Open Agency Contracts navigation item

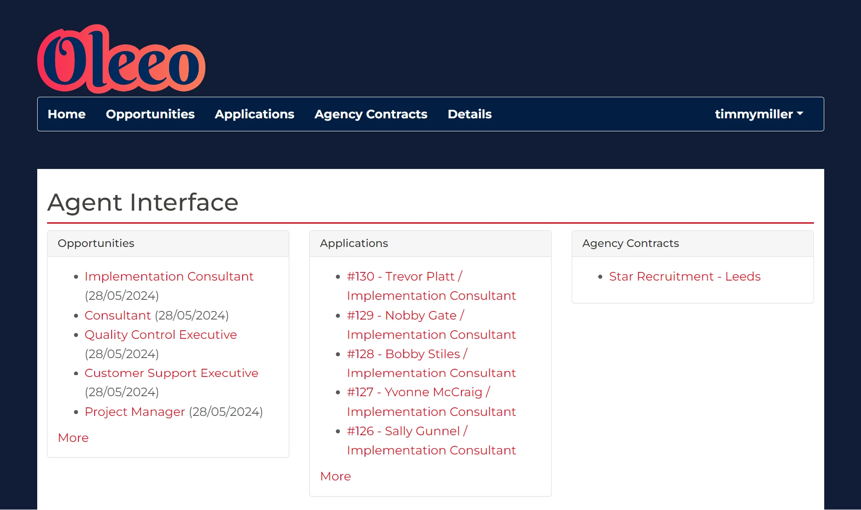tap(370, 114)
